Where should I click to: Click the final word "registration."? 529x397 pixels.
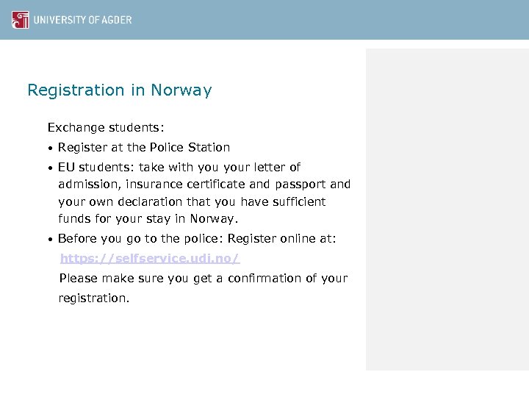coord(94,298)
